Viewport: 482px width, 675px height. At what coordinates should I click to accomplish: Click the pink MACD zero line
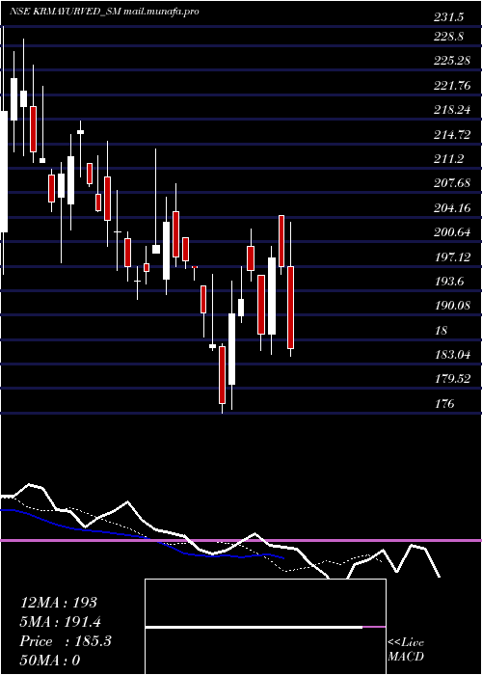tap(241, 540)
